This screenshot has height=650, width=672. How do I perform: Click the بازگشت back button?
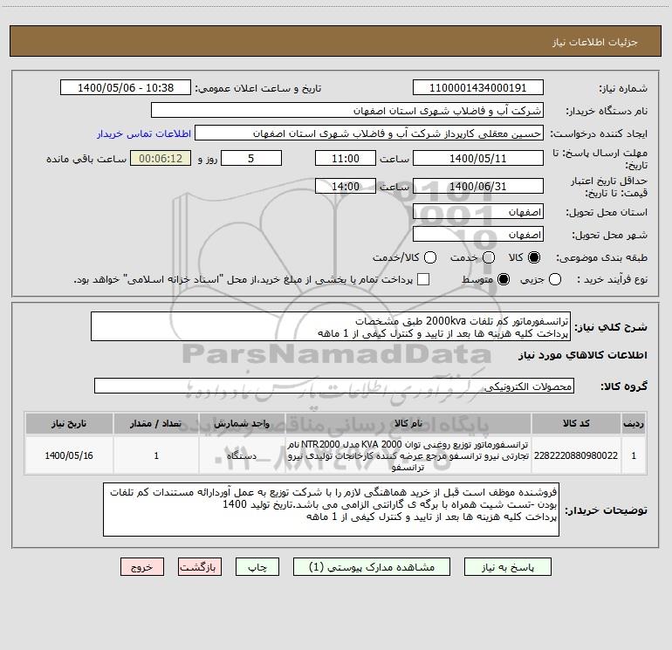pos(200,567)
